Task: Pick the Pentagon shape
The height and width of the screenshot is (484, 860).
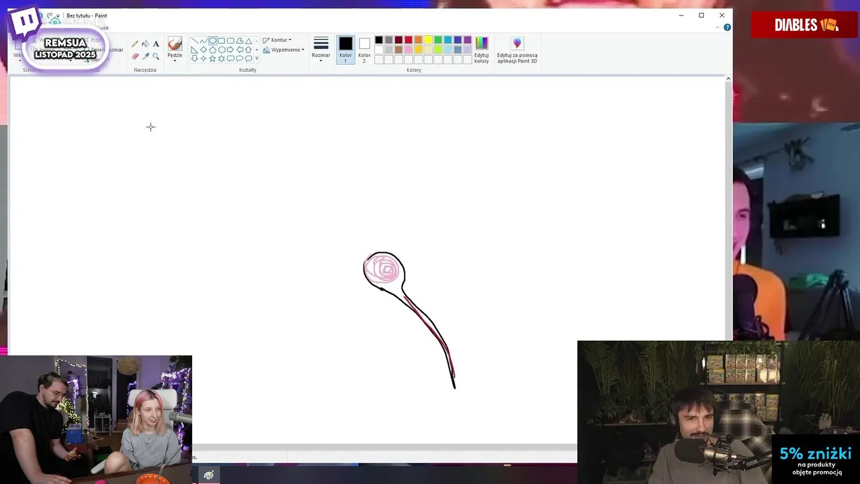Action: 212,50
